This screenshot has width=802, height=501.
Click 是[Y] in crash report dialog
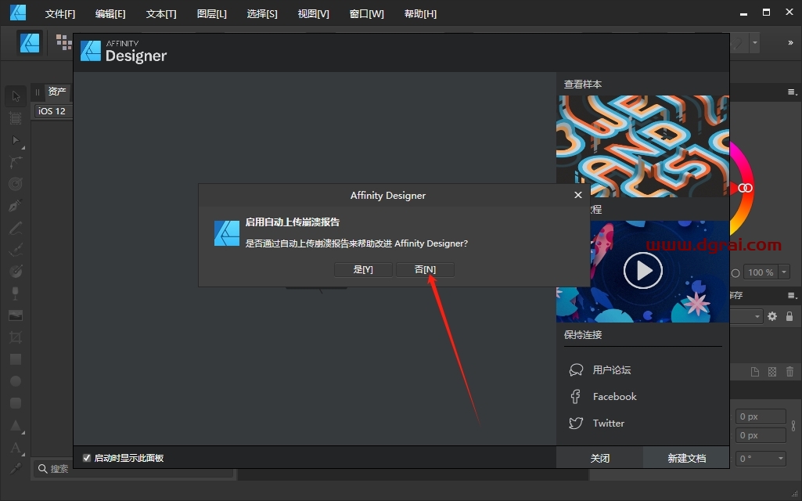(363, 270)
